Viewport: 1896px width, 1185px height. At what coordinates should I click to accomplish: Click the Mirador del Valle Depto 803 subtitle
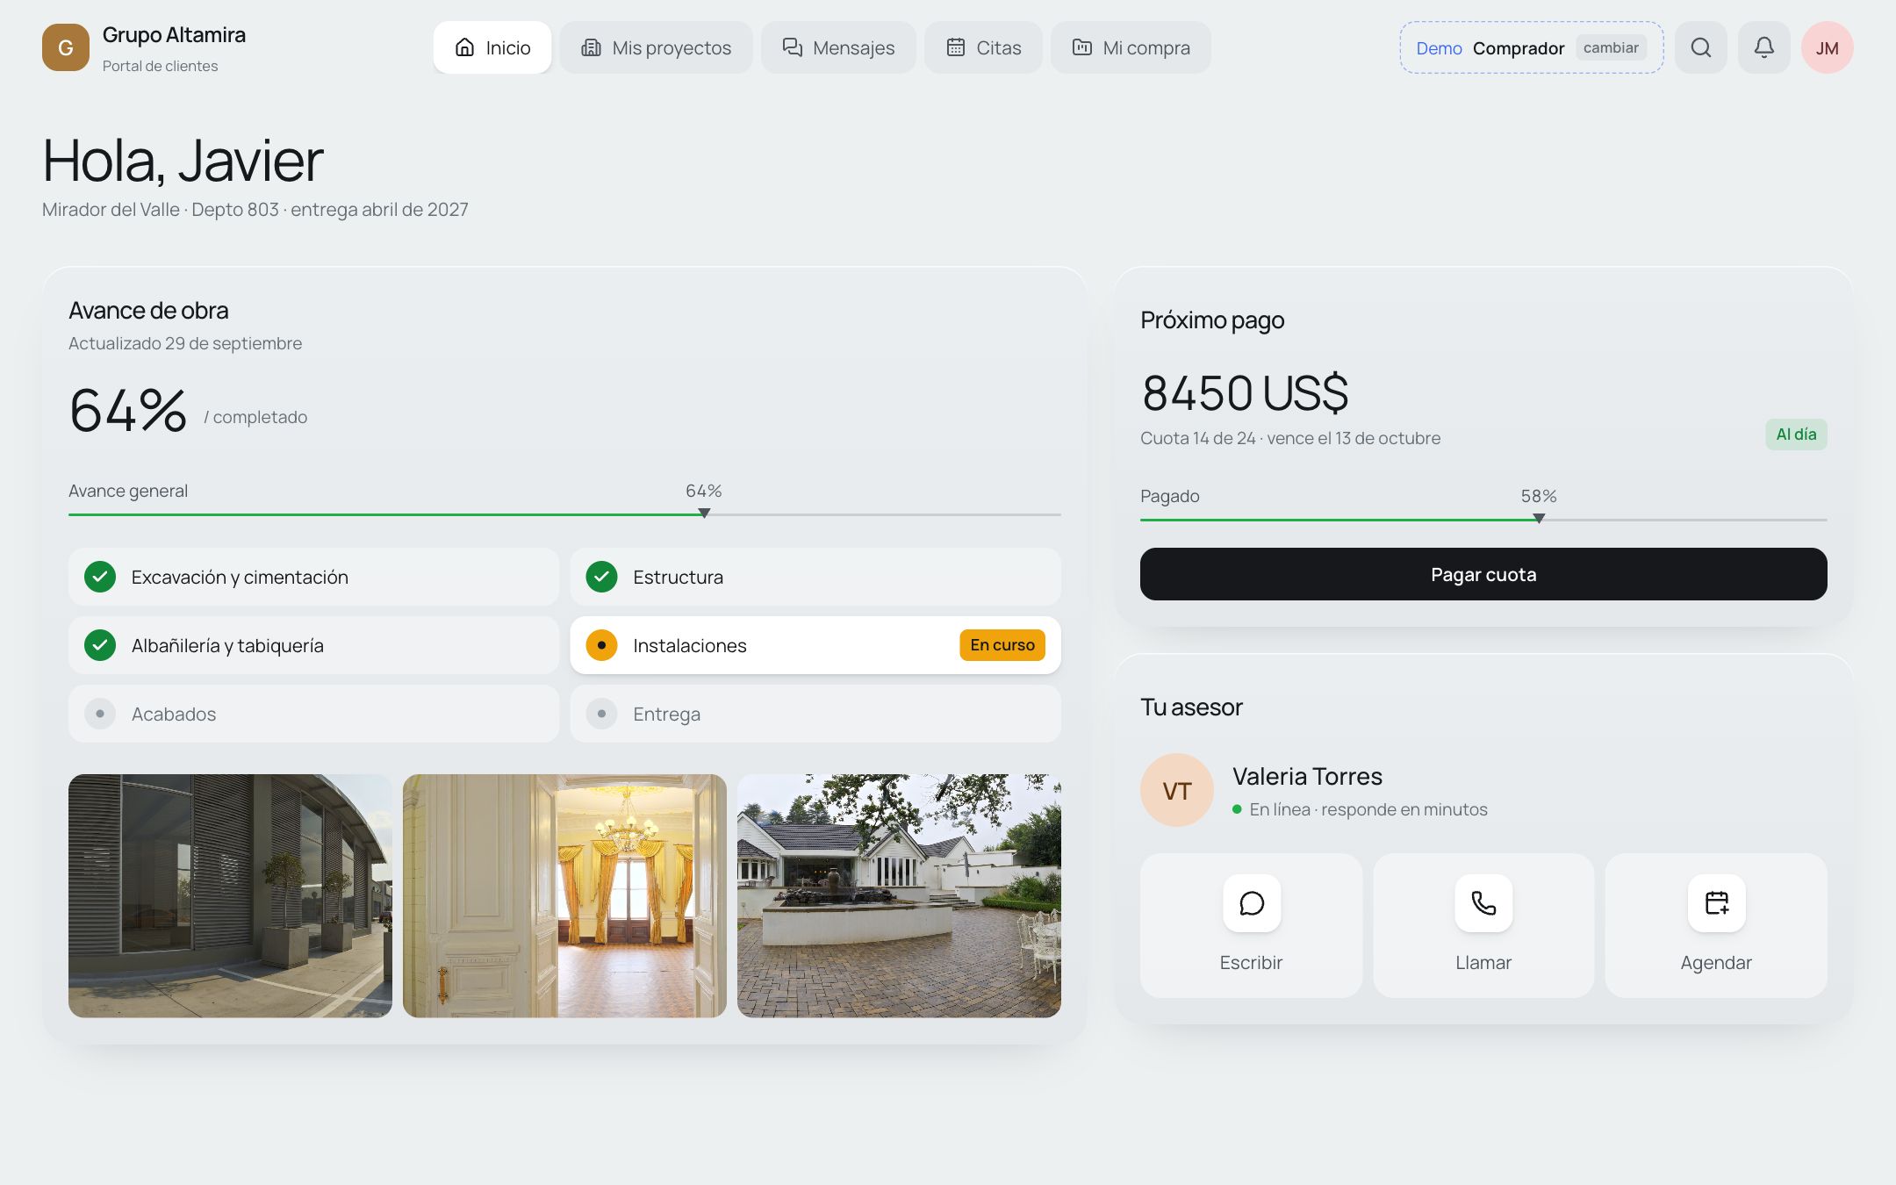(x=255, y=210)
